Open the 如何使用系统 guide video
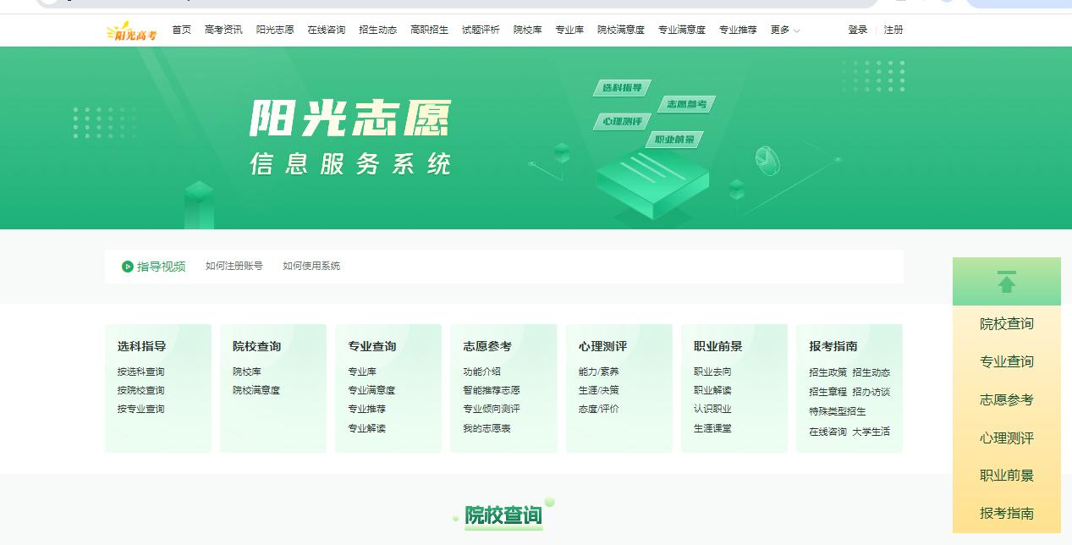 pos(311,266)
